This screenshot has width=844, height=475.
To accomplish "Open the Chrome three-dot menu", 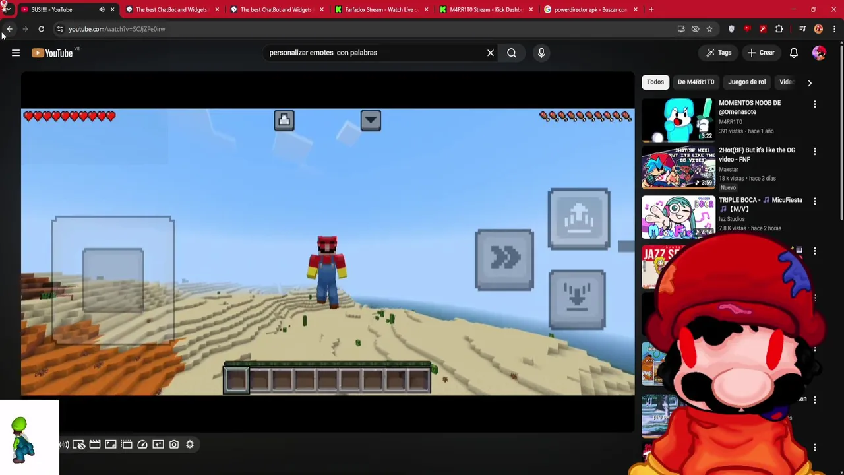I will pyautogui.click(x=834, y=29).
